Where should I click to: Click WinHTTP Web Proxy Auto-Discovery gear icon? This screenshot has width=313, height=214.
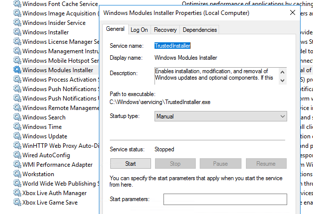pos(17,145)
